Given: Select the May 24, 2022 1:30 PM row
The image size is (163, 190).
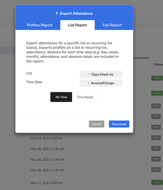Looking at the screenshot, I should 46,138.
